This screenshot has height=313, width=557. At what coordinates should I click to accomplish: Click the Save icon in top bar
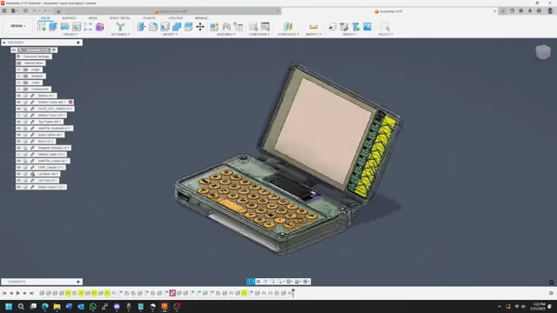point(25,11)
